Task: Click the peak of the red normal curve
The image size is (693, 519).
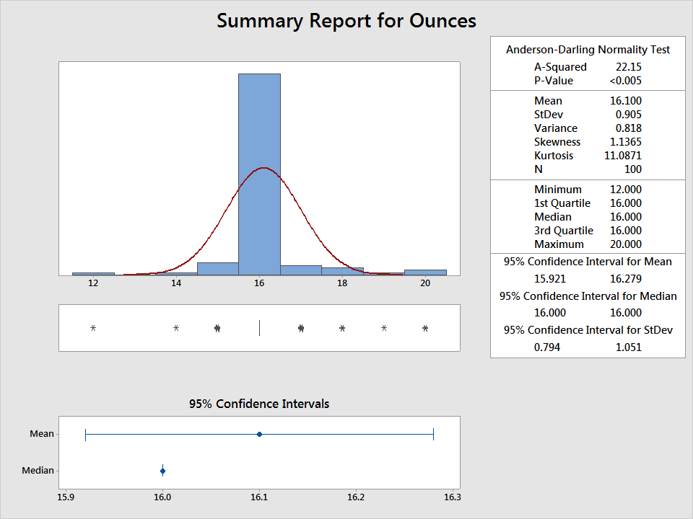Action: 263,168
